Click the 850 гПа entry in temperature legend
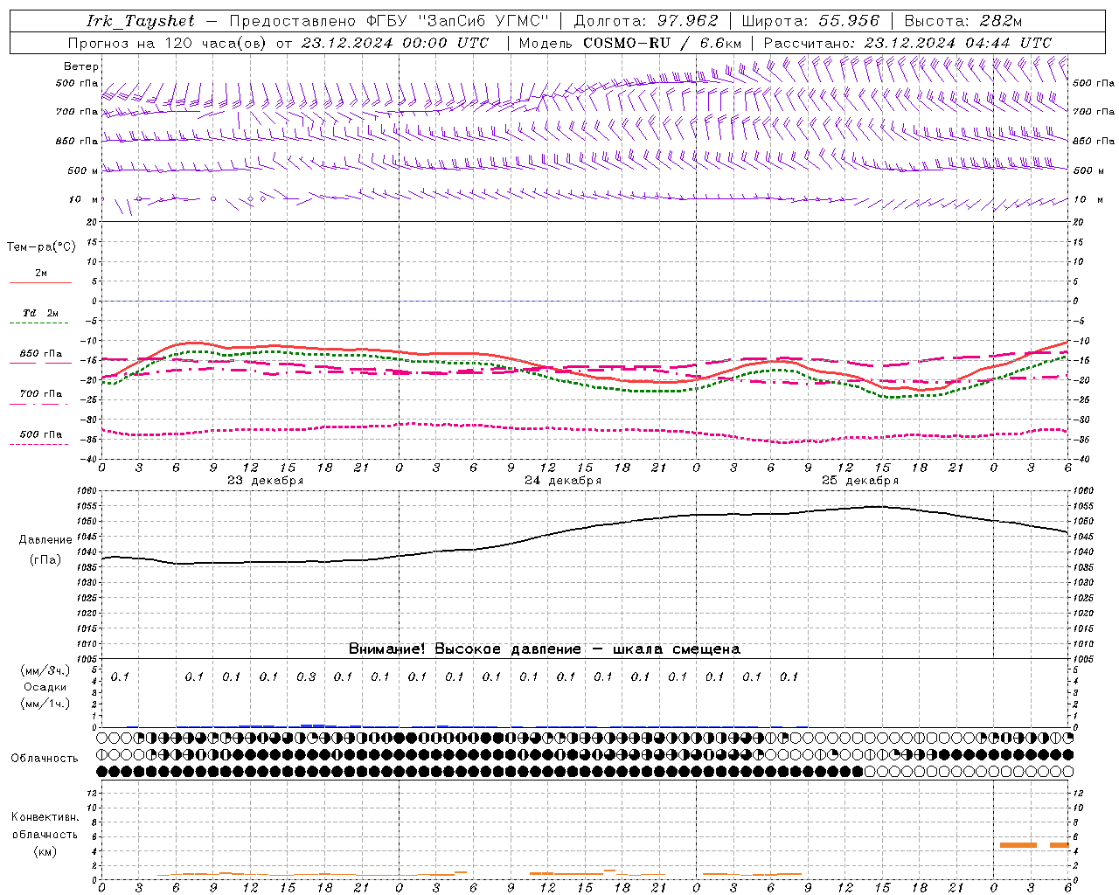 [x=41, y=354]
